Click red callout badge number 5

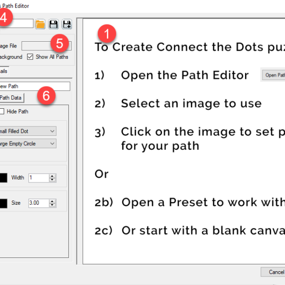[x=60, y=43]
